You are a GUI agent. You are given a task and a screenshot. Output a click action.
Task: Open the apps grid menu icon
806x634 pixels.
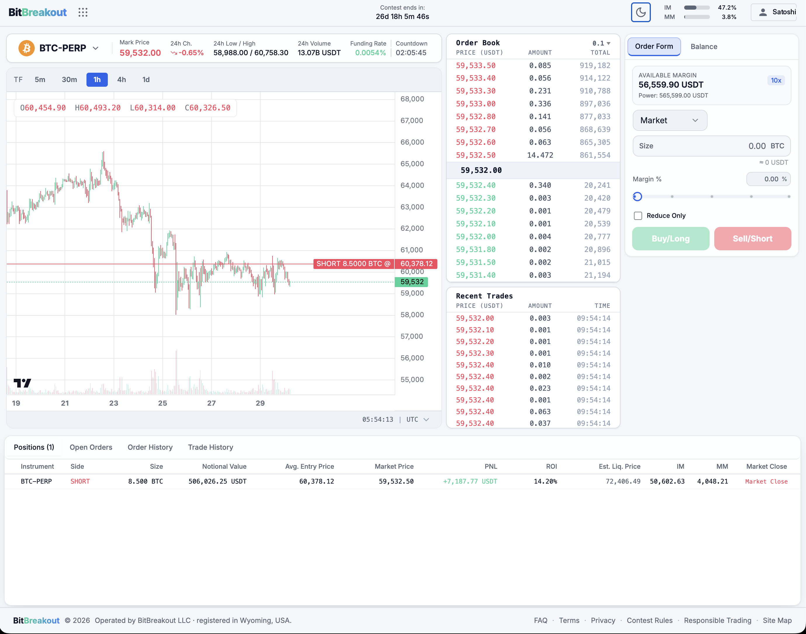pyautogui.click(x=83, y=12)
